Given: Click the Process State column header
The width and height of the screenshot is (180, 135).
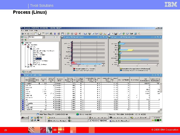Looking at the screenshot, I should pyautogui.click(x=59, y=80).
